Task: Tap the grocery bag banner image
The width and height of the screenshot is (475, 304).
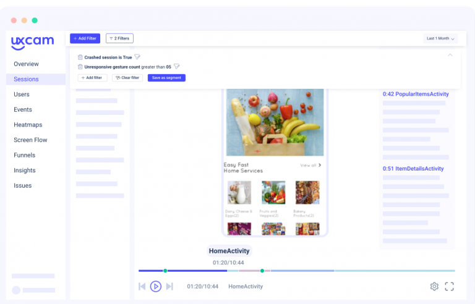Action: point(275,122)
